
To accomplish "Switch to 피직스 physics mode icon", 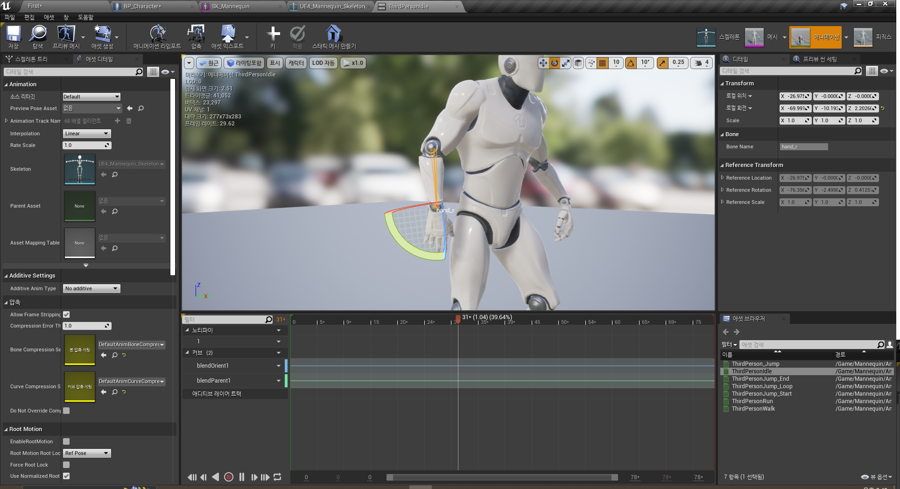I will pos(863,37).
